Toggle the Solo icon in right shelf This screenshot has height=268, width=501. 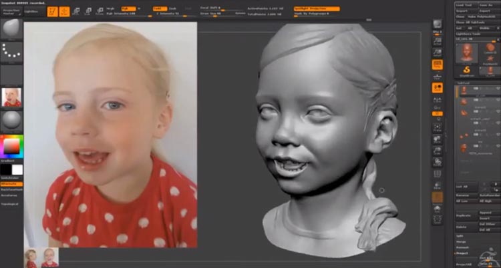pyautogui.click(x=438, y=209)
